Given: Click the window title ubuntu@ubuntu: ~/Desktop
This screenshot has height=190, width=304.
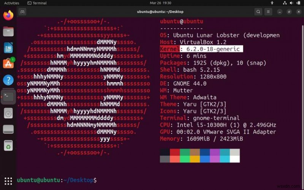Looking at the screenshot, I should tap(160, 12).
